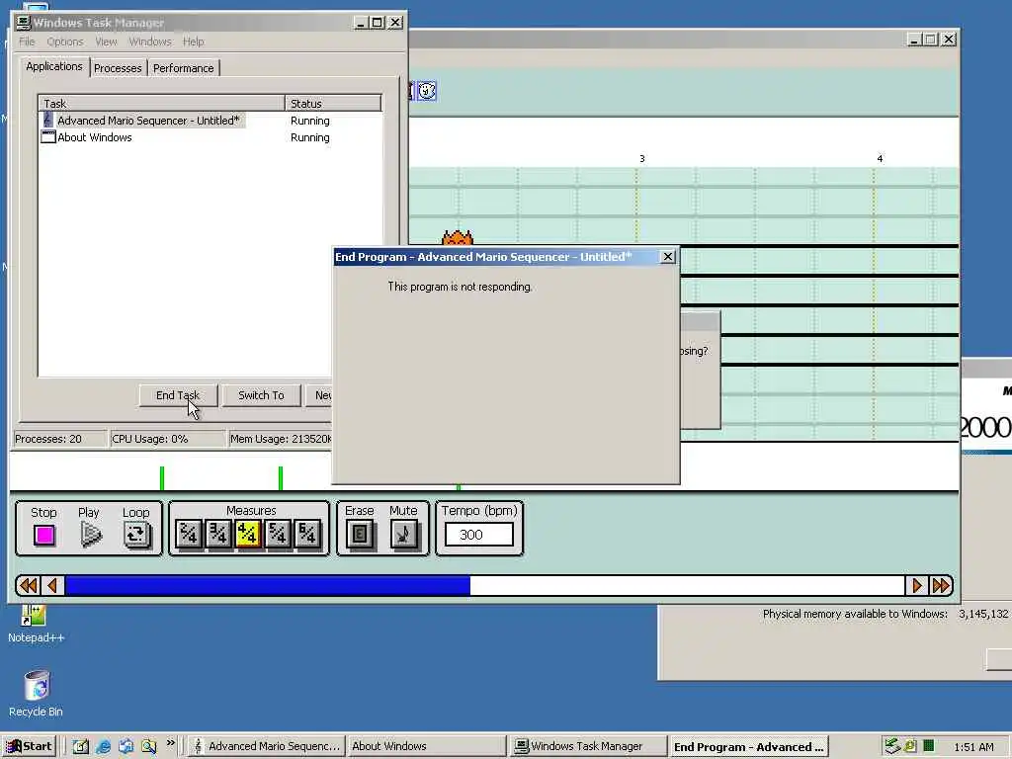Open the Start menu
The image size is (1012, 759).
(x=29, y=746)
